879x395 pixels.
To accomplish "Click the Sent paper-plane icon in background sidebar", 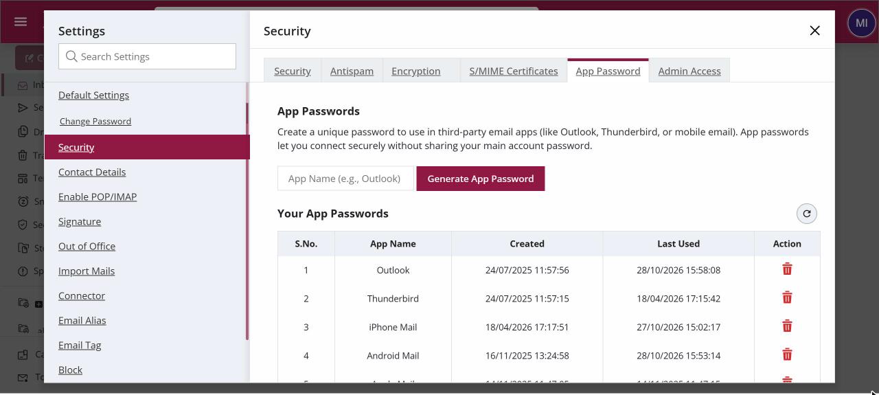I will (23, 108).
